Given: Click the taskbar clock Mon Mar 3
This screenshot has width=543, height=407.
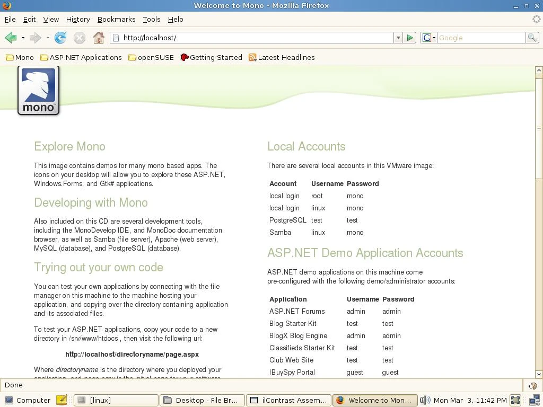Looking at the screenshot, I should click(470, 401).
